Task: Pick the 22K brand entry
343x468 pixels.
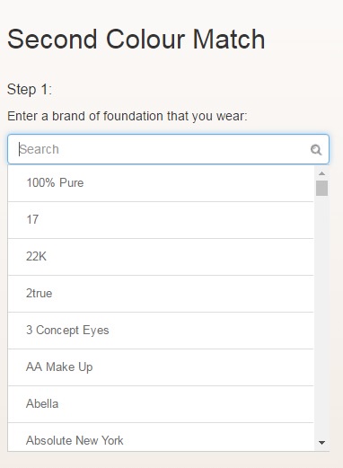Action: (161, 257)
